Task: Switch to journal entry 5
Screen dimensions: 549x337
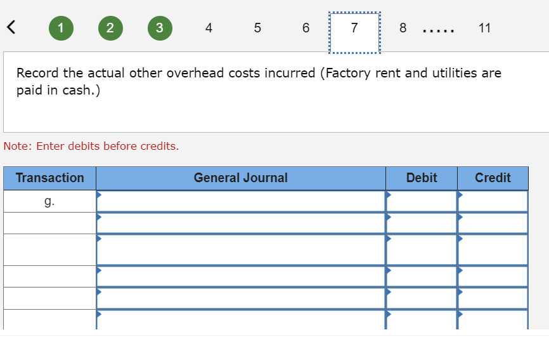Action: (x=257, y=28)
